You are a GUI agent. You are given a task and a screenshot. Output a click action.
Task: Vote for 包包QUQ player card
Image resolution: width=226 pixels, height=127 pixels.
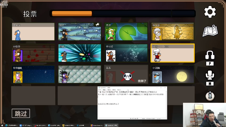click(33, 74)
